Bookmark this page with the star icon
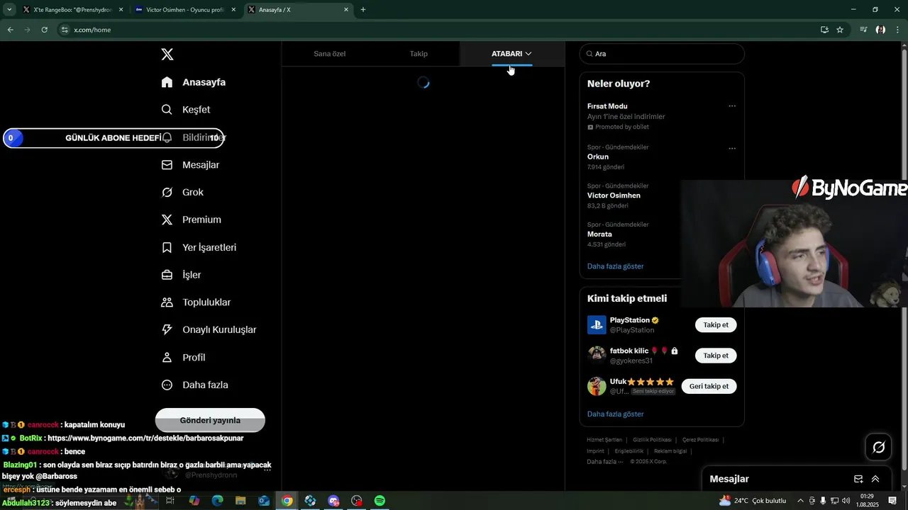This screenshot has height=510, width=908. [840, 30]
